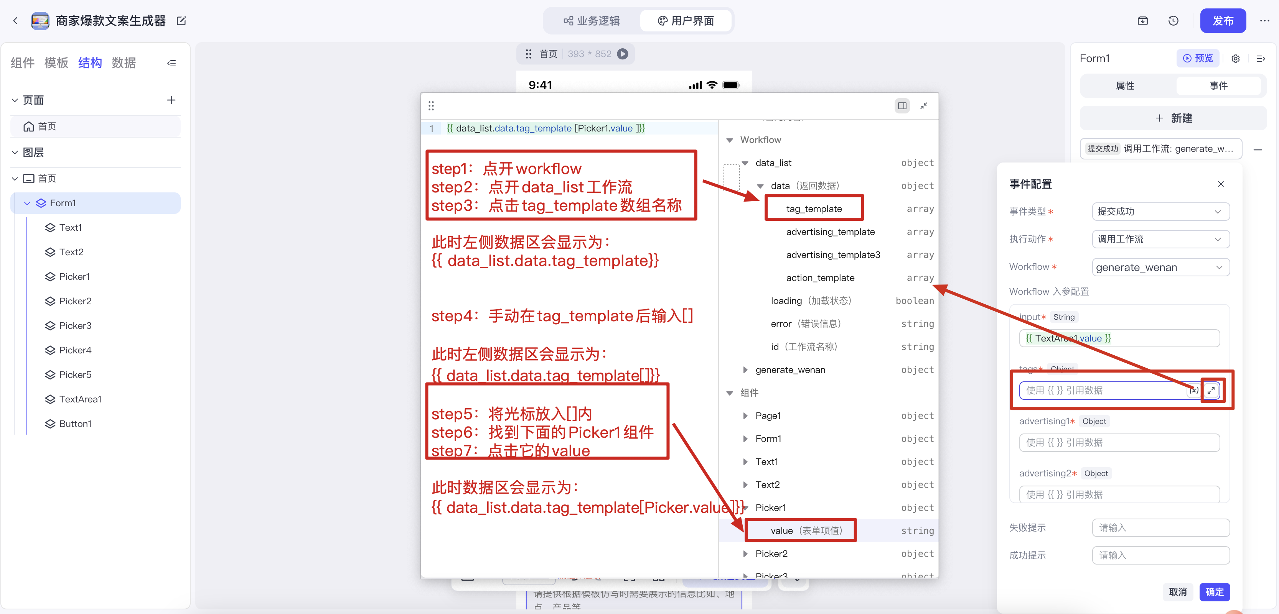Screen dimensions: 1279x614
Task: Click the edit icon beside 商家爆款文案生成器
Action: coord(181,21)
